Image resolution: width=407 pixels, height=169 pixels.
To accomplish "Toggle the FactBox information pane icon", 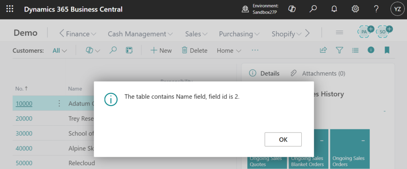I will [371, 50].
